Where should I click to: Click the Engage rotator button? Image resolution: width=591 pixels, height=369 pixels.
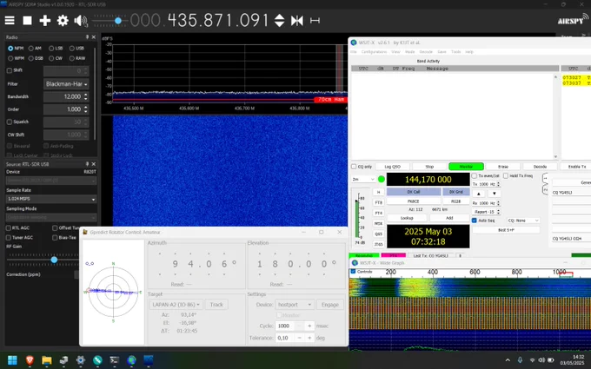[330, 304]
